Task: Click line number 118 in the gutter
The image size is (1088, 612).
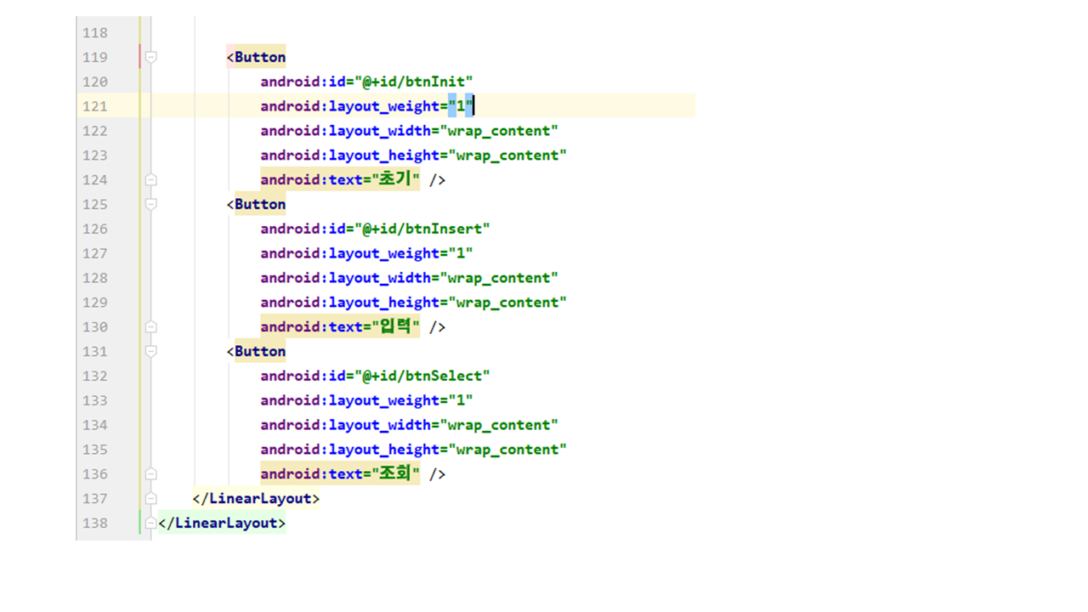Action: 94,32
